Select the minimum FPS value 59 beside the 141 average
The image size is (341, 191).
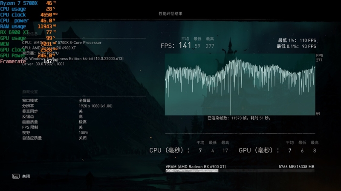pyautogui.click(x=197, y=46)
